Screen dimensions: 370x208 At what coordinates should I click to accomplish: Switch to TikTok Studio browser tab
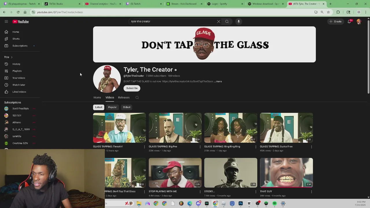point(62,4)
